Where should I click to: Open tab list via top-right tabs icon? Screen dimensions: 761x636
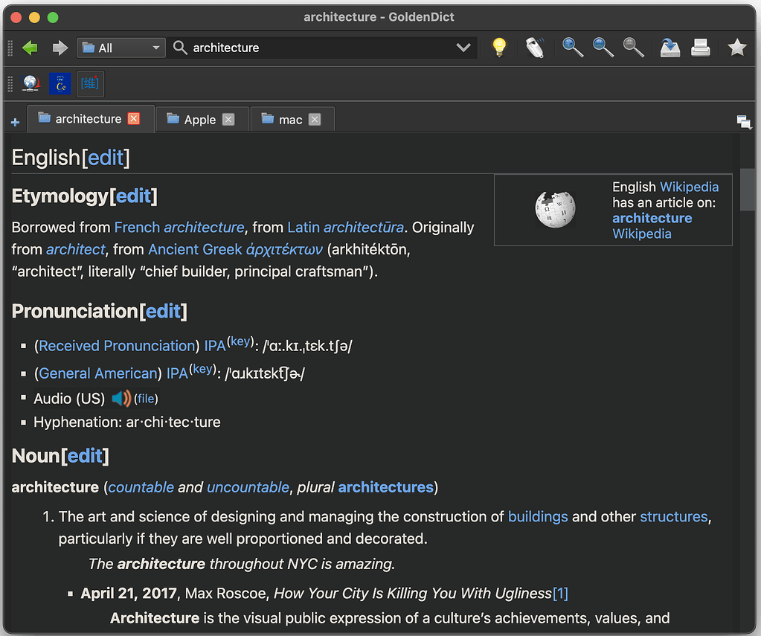click(744, 121)
